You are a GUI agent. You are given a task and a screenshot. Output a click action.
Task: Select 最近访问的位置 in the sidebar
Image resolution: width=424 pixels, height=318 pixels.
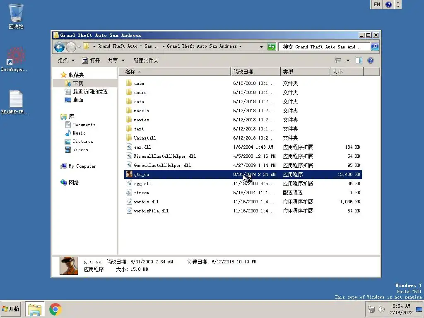pyautogui.click(x=86, y=92)
